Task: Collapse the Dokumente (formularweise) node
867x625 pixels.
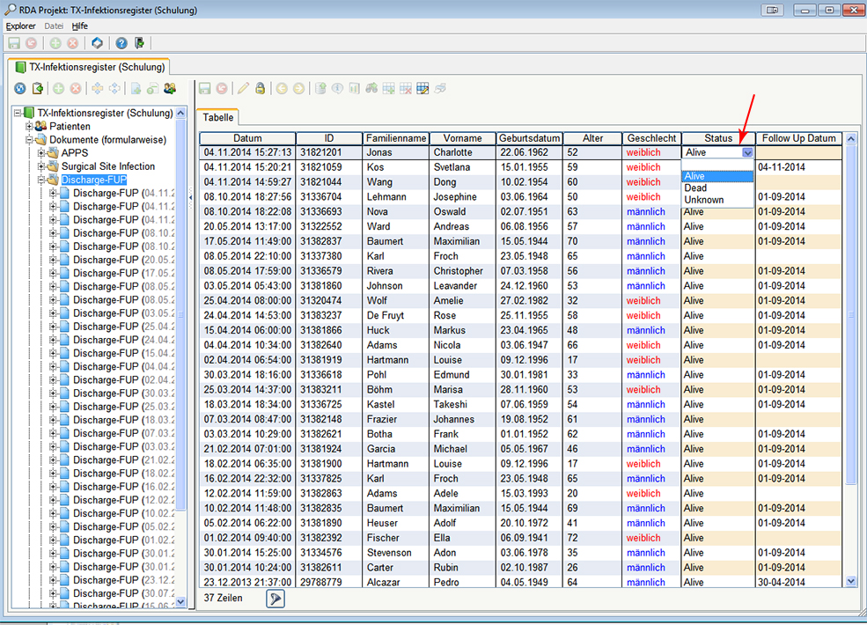Action: coord(29,140)
